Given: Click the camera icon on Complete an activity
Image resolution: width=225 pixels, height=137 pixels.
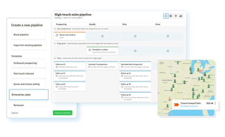Looking at the screenshot, I should [90, 50].
